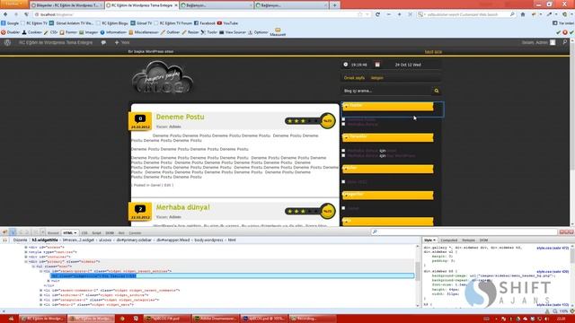575x323 pixels.
Task: Open the YouTube bookmark
Action: pyautogui.click(x=227, y=23)
